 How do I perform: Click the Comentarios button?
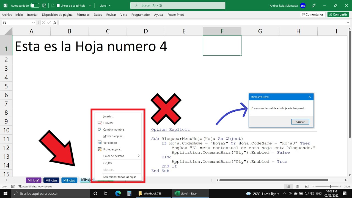click(313, 15)
